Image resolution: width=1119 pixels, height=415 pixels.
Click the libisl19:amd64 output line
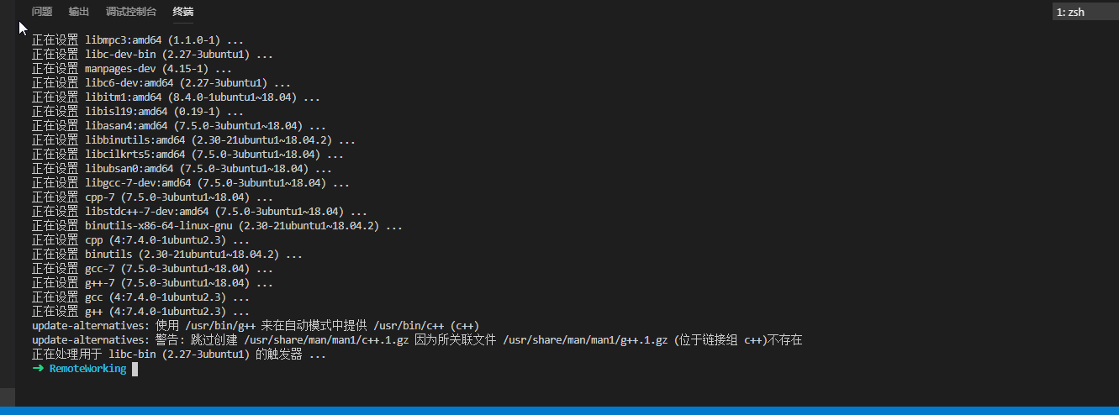click(x=137, y=112)
